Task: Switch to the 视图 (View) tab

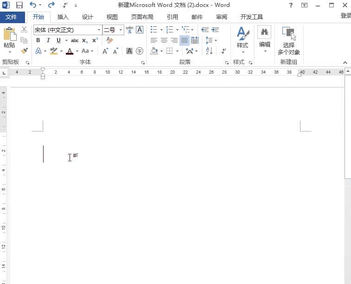Action: [x=112, y=17]
